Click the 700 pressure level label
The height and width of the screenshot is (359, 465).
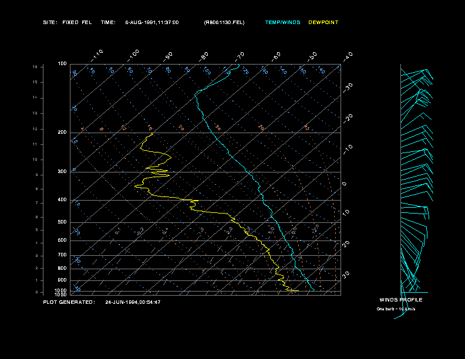(x=62, y=255)
